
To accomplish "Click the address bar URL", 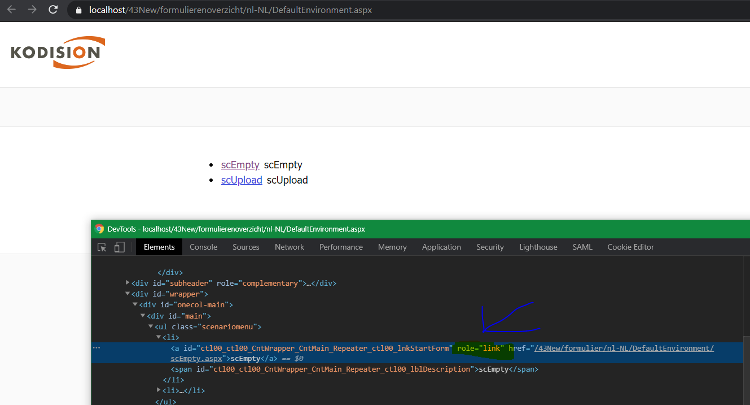I will point(230,10).
